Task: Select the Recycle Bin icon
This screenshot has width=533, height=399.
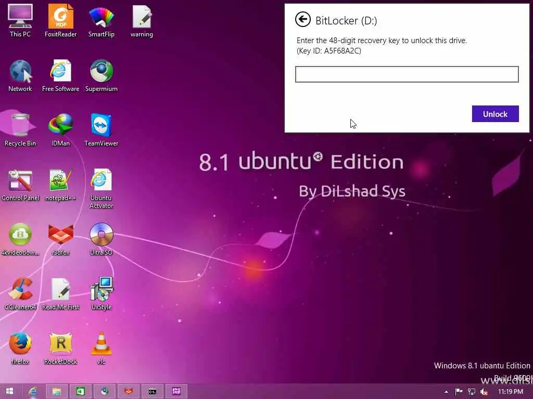Action: pos(20,130)
